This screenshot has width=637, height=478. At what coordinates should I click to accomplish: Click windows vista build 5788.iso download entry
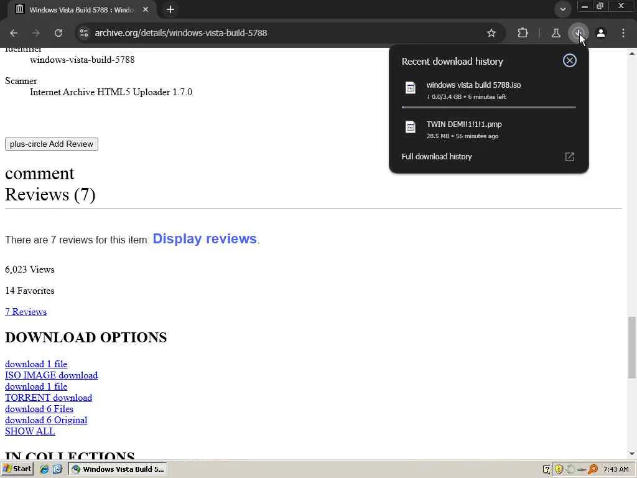pos(489,90)
